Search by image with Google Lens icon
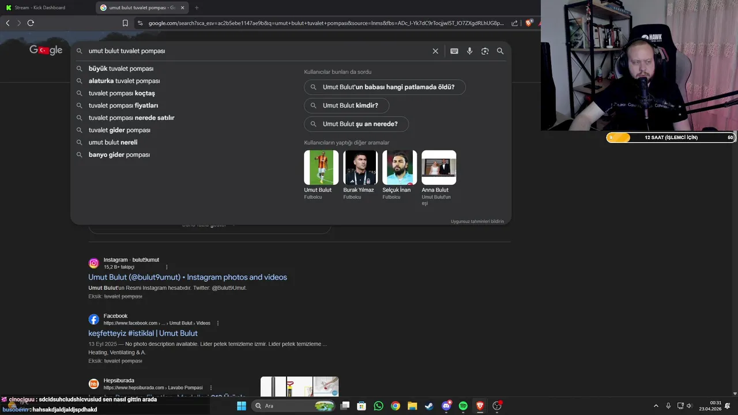This screenshot has width=738, height=415. click(x=485, y=51)
